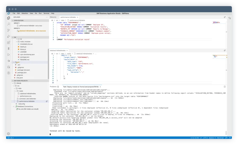Image resolution: width=238 pixels, height=145 pixels.
Task: Click the data breadcrumb in performance.hdbtable editor
Action: (63, 20)
